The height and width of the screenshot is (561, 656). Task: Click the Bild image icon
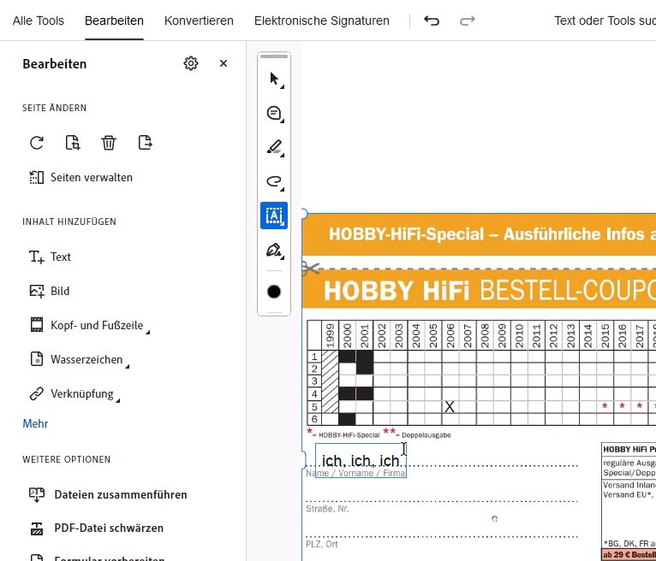pyautogui.click(x=37, y=291)
